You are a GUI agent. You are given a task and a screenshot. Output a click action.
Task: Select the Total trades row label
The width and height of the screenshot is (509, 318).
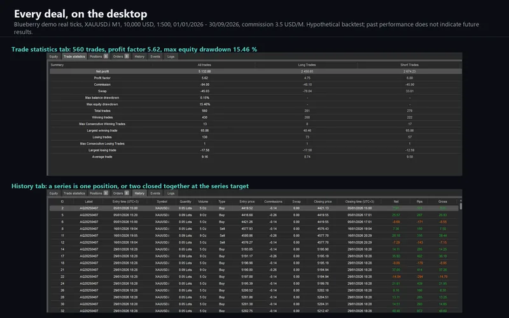click(102, 111)
